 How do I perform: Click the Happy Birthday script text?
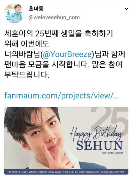tap(97, 134)
